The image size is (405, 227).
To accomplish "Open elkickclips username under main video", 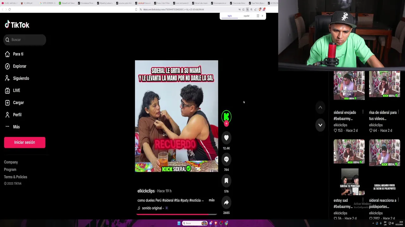I will click(146, 191).
